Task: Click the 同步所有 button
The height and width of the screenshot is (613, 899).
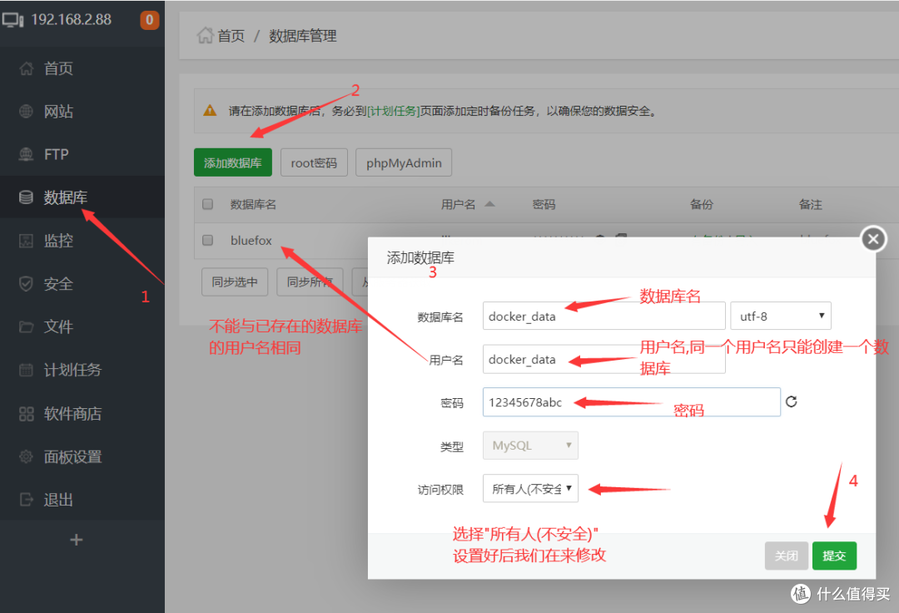Action: 310,282
